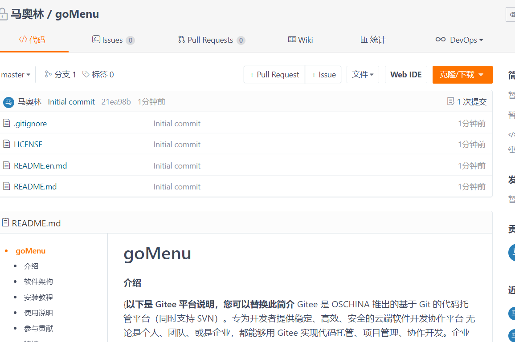Click the 1分钟前 timestamp in the LICENSE row
This screenshot has height=342, width=515.
click(x=472, y=145)
